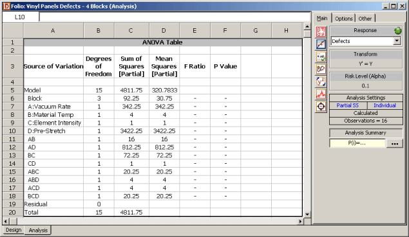Select row 20 header
This screenshot has height=237, width=409.
coord(12,213)
